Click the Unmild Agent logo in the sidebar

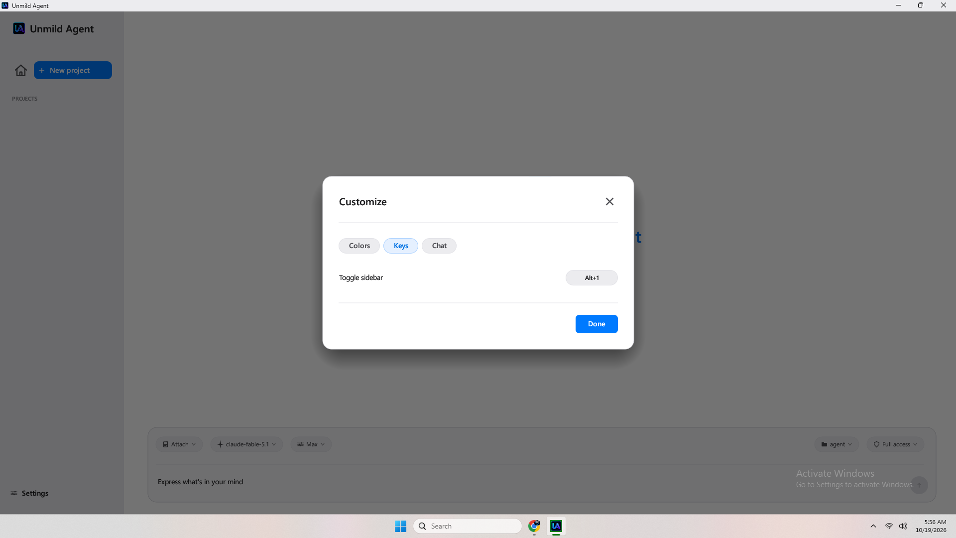click(x=19, y=28)
